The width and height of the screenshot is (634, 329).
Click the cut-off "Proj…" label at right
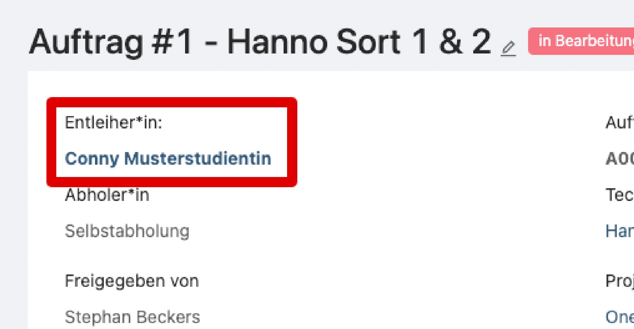click(619, 281)
